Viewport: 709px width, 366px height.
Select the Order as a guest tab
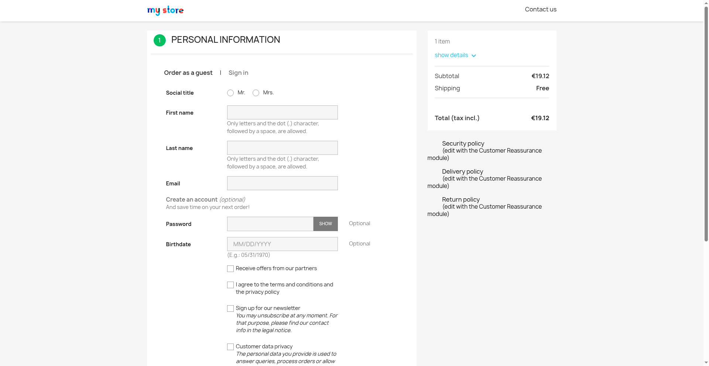[188, 73]
